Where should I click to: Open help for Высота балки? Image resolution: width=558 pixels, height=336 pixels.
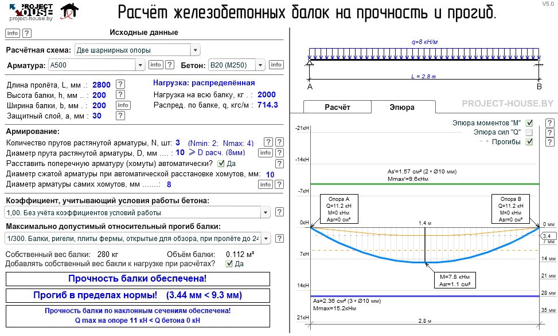click(x=120, y=95)
